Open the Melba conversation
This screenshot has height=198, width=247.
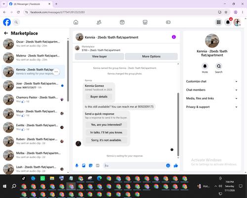tap(33, 155)
